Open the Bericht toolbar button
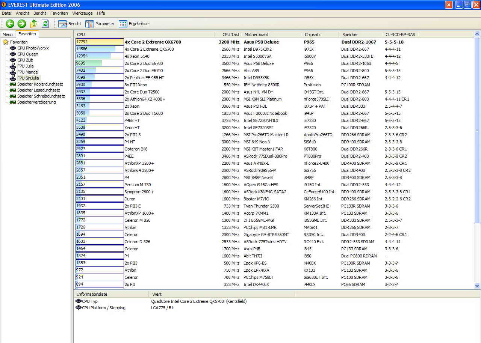This screenshot has height=343, width=481. click(70, 24)
